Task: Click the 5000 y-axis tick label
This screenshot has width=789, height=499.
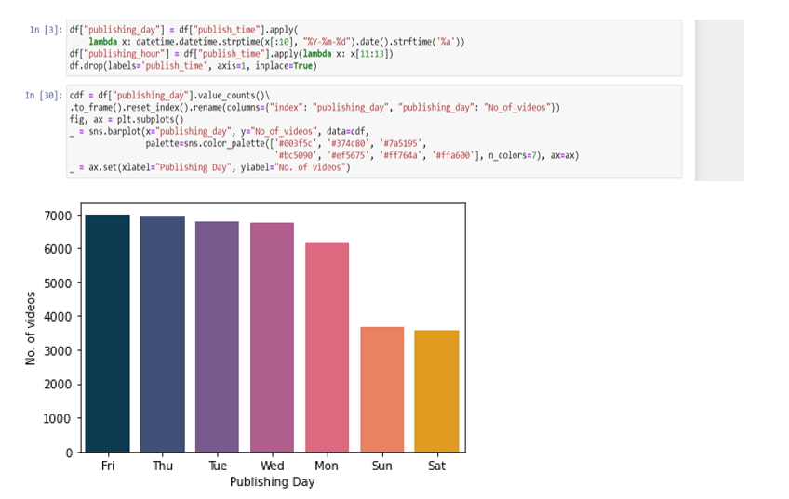Action: coord(58,283)
